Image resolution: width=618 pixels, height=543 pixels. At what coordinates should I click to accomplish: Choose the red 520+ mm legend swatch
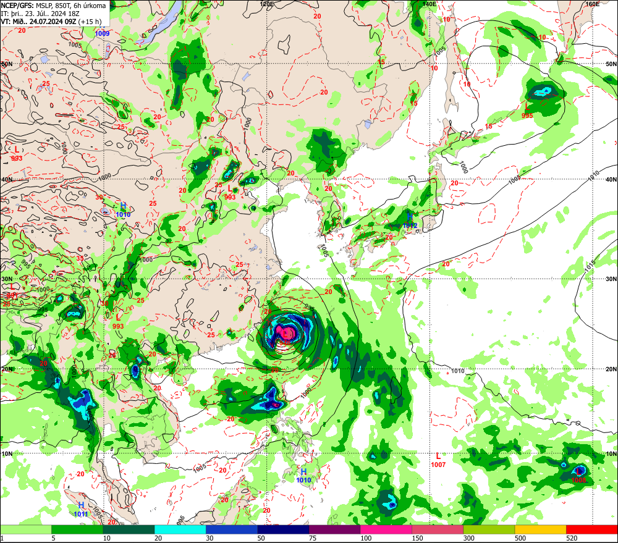(x=592, y=529)
